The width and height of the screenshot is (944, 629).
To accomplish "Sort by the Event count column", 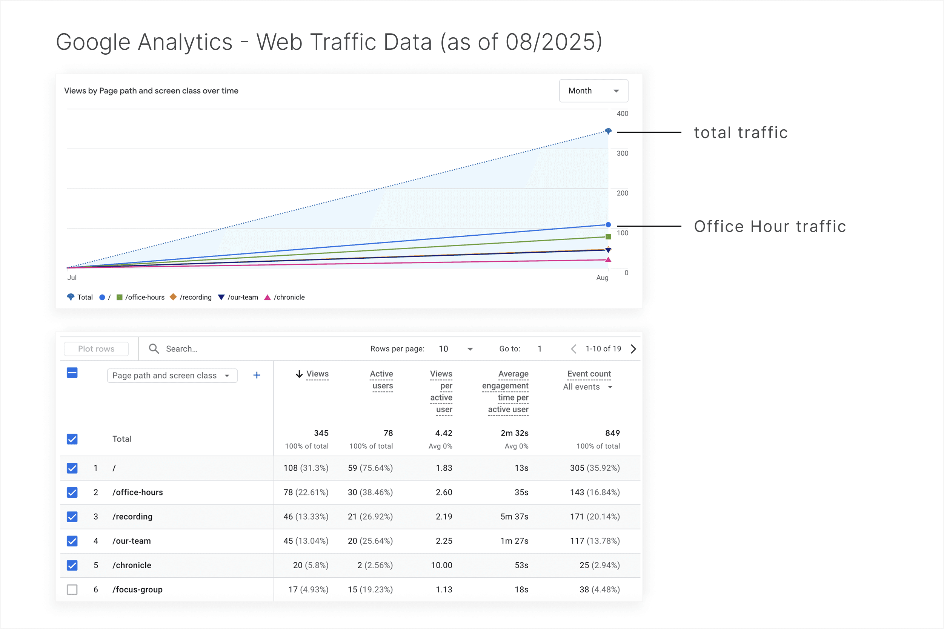I will (x=589, y=374).
